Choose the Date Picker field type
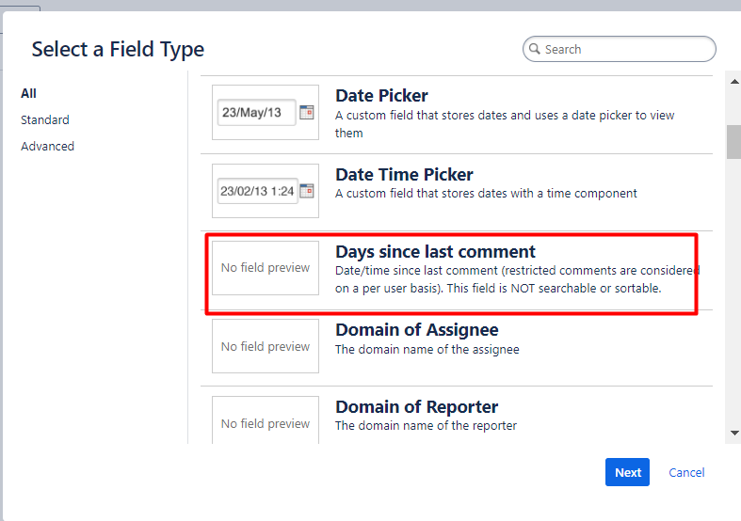741x521 pixels. (457, 113)
